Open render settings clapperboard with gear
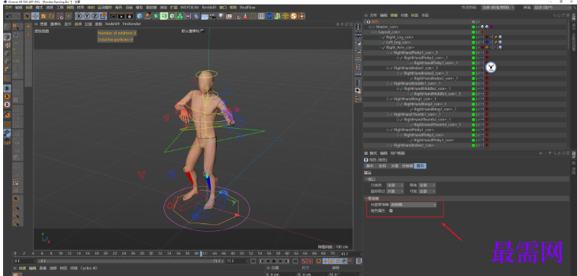 click(130, 16)
